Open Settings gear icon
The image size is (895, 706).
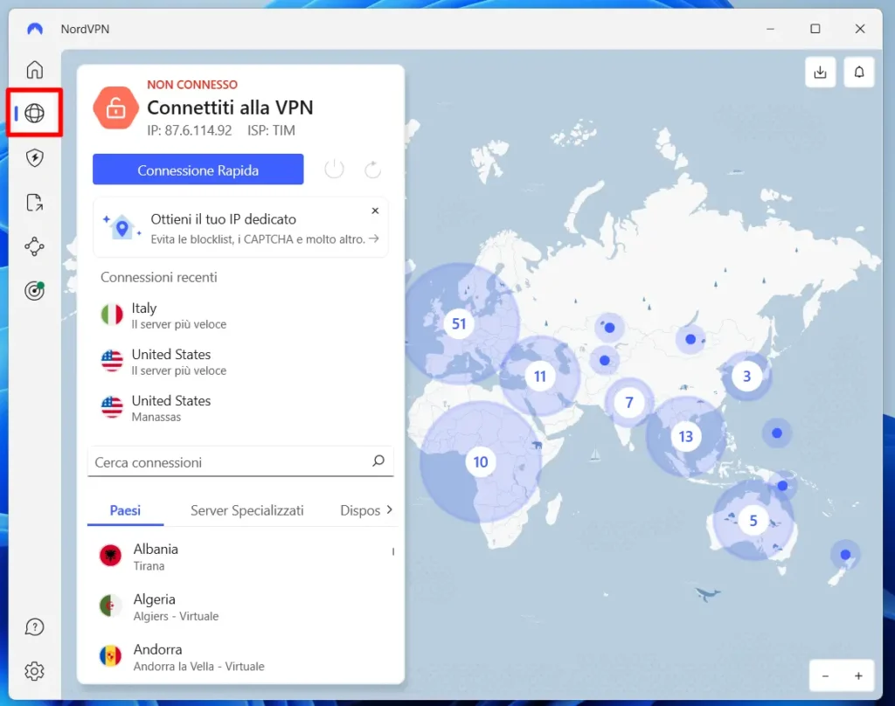(x=35, y=671)
